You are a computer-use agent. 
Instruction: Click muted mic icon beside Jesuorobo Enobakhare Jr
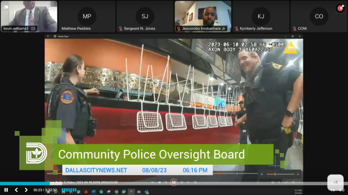[179, 28]
